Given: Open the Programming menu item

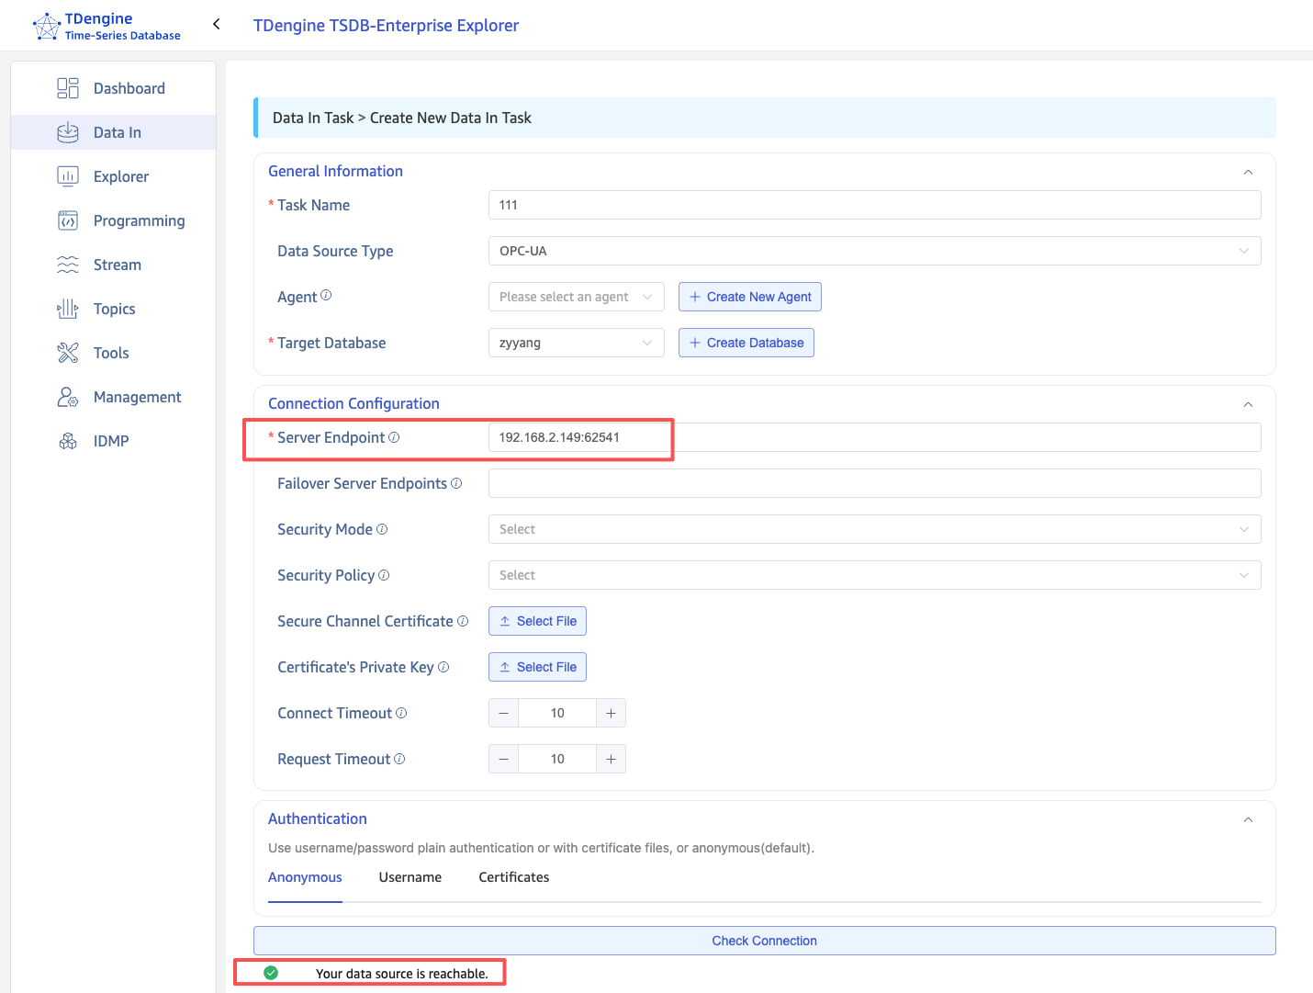Looking at the screenshot, I should coord(114,220).
